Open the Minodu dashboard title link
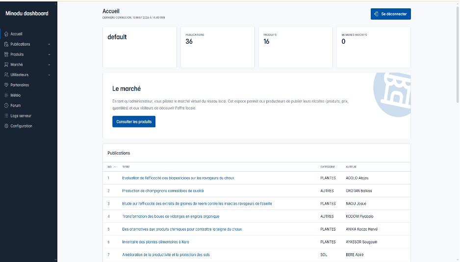Viewport: 460px width, 262px height. coord(27,14)
